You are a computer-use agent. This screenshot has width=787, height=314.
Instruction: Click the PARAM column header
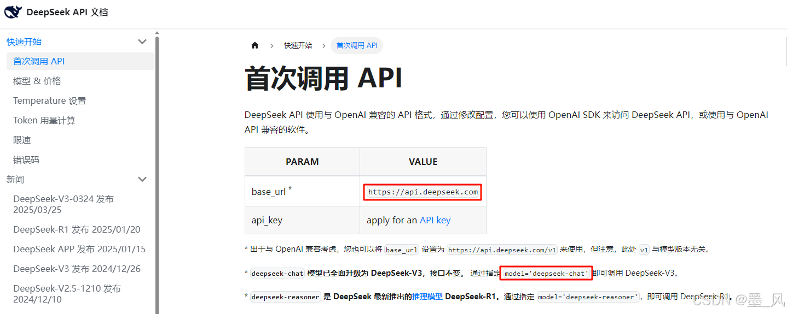coord(302,162)
